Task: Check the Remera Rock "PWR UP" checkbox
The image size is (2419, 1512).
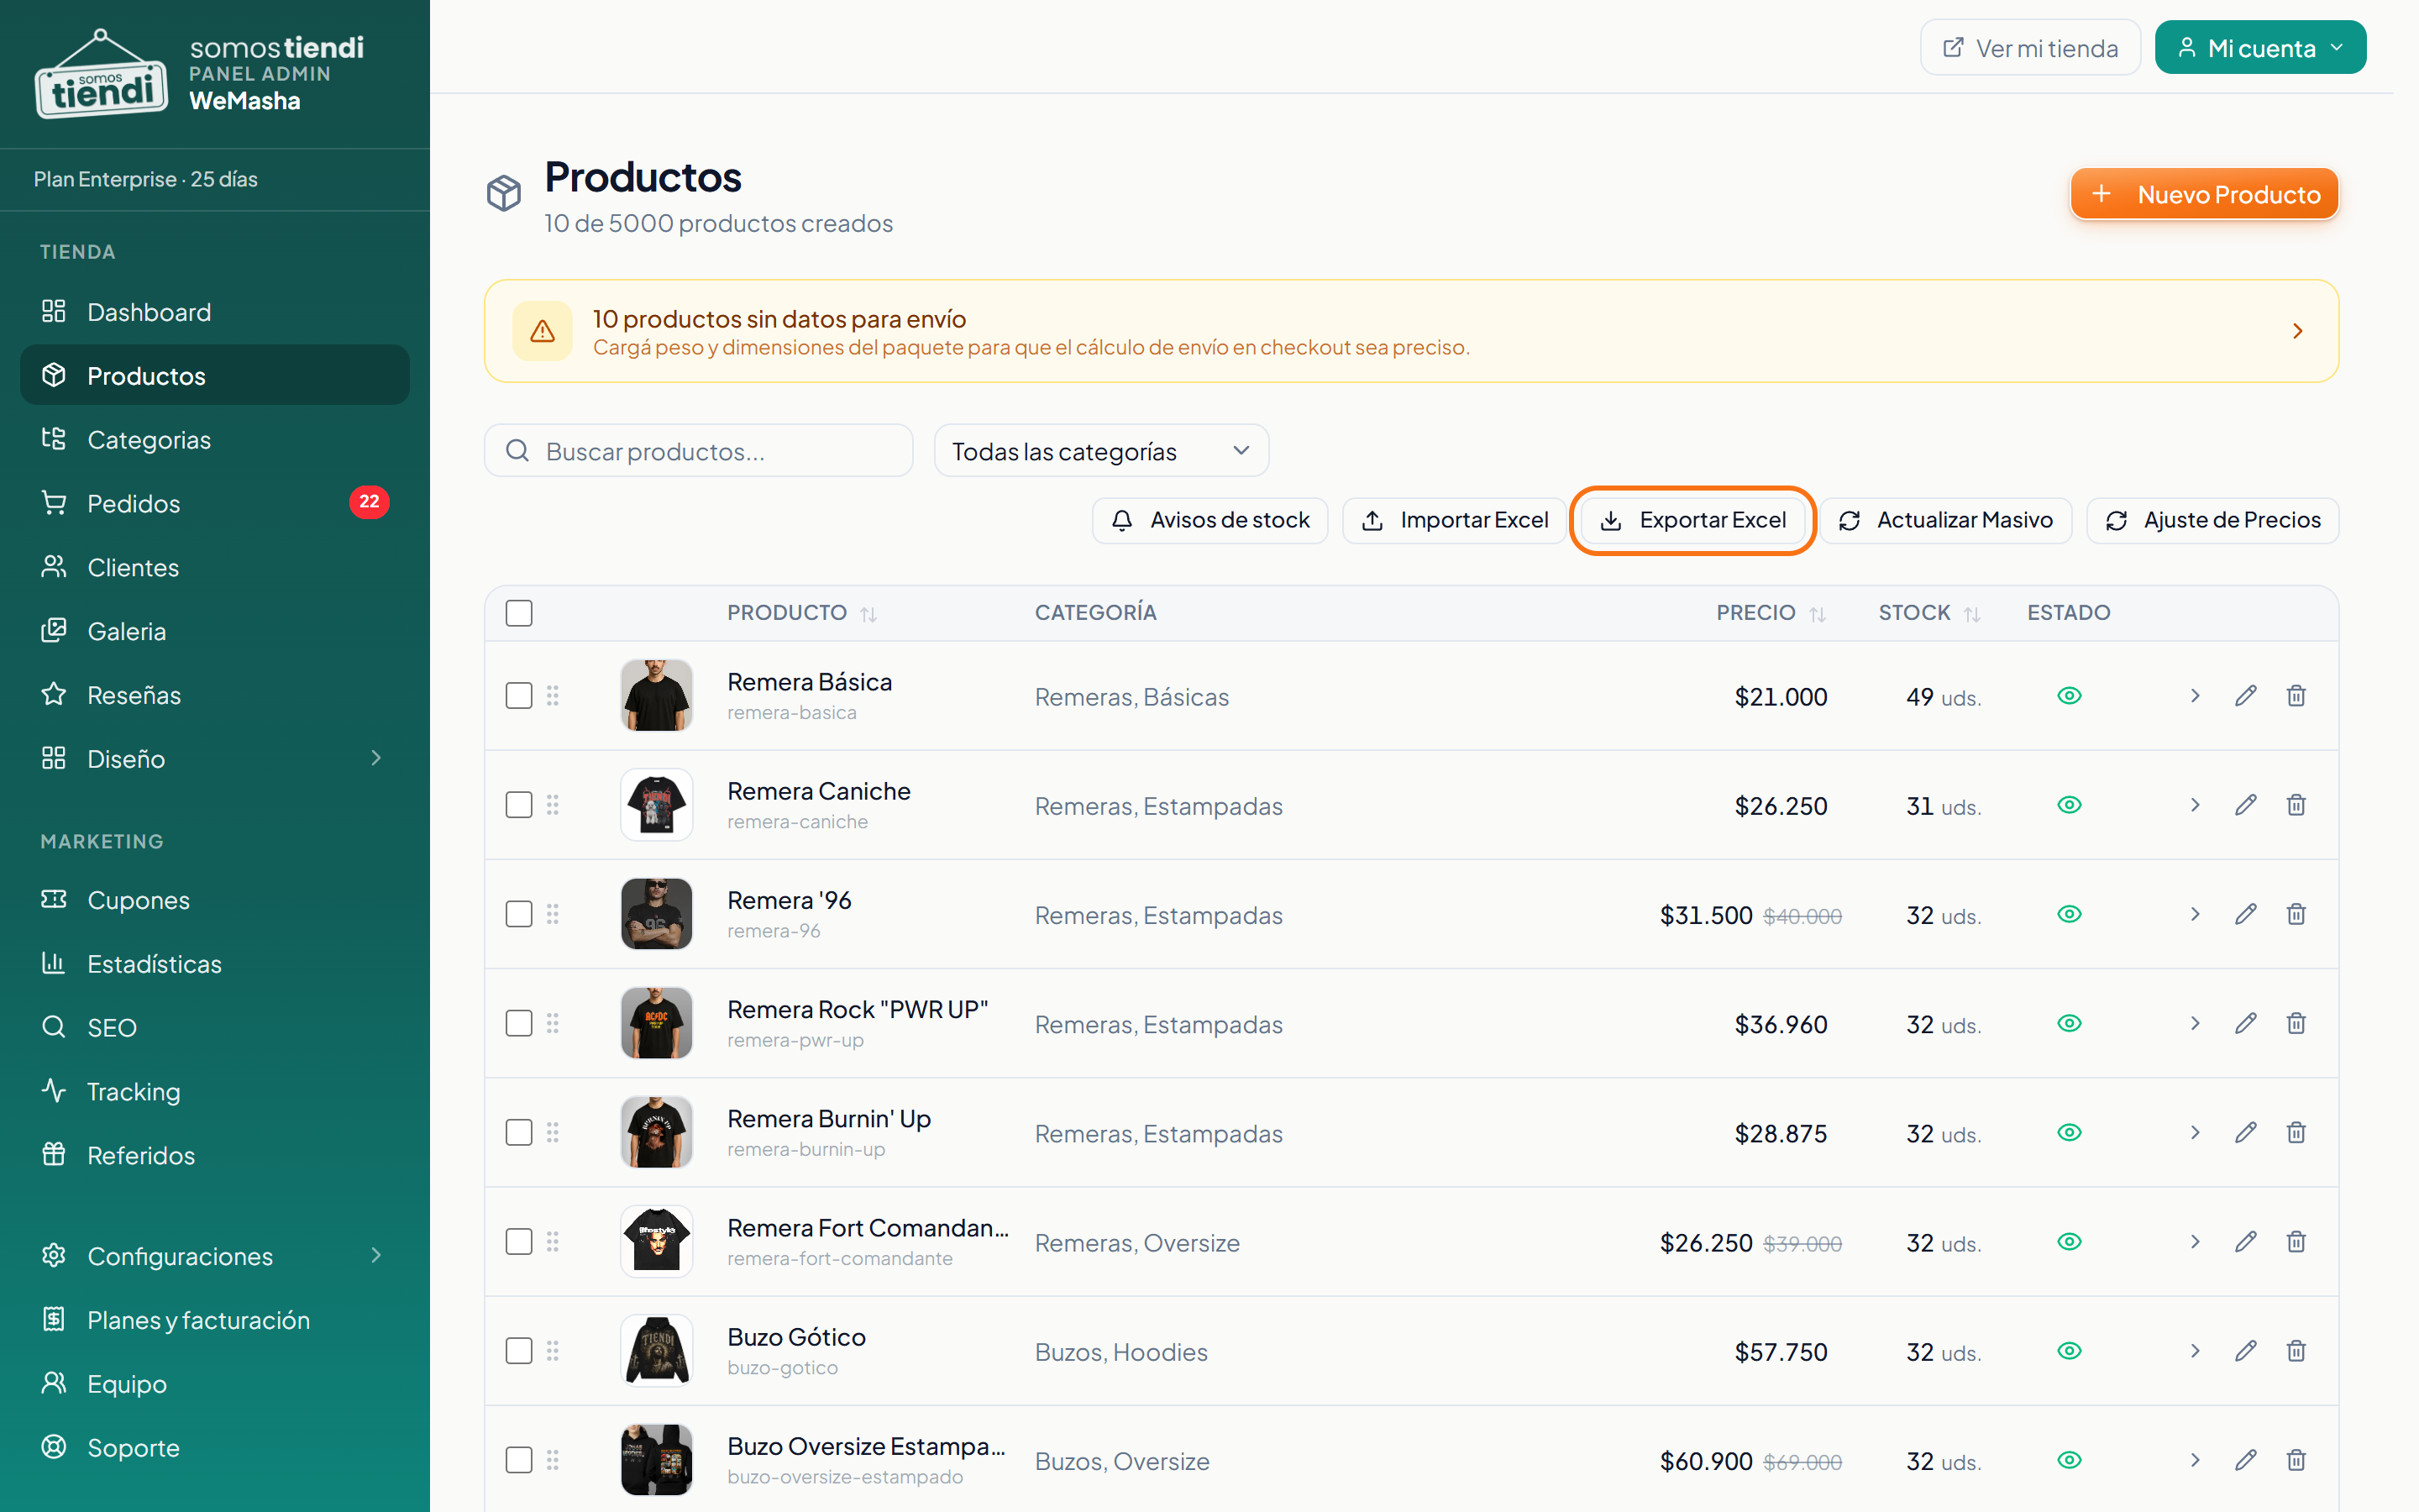Action: pos(519,1023)
